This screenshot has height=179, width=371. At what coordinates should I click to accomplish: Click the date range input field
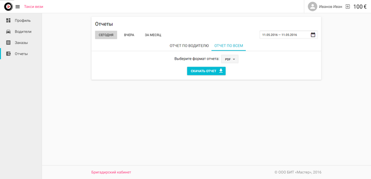289,35
